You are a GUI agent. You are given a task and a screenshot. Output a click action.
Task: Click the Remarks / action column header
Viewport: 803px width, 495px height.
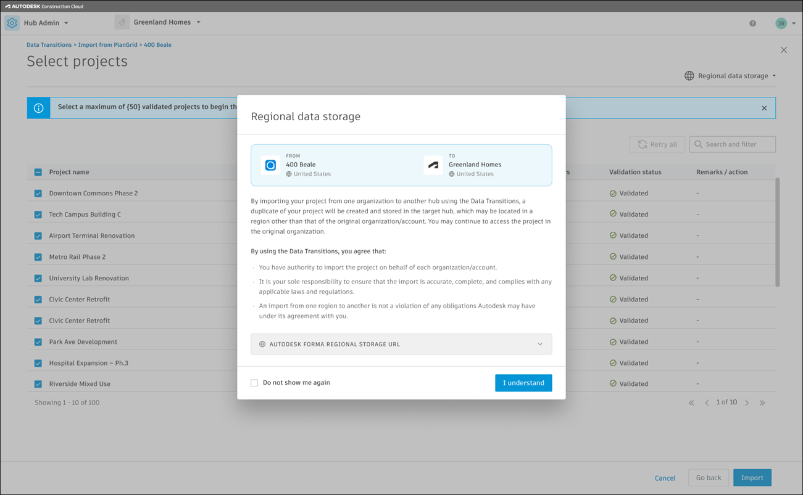tap(722, 172)
